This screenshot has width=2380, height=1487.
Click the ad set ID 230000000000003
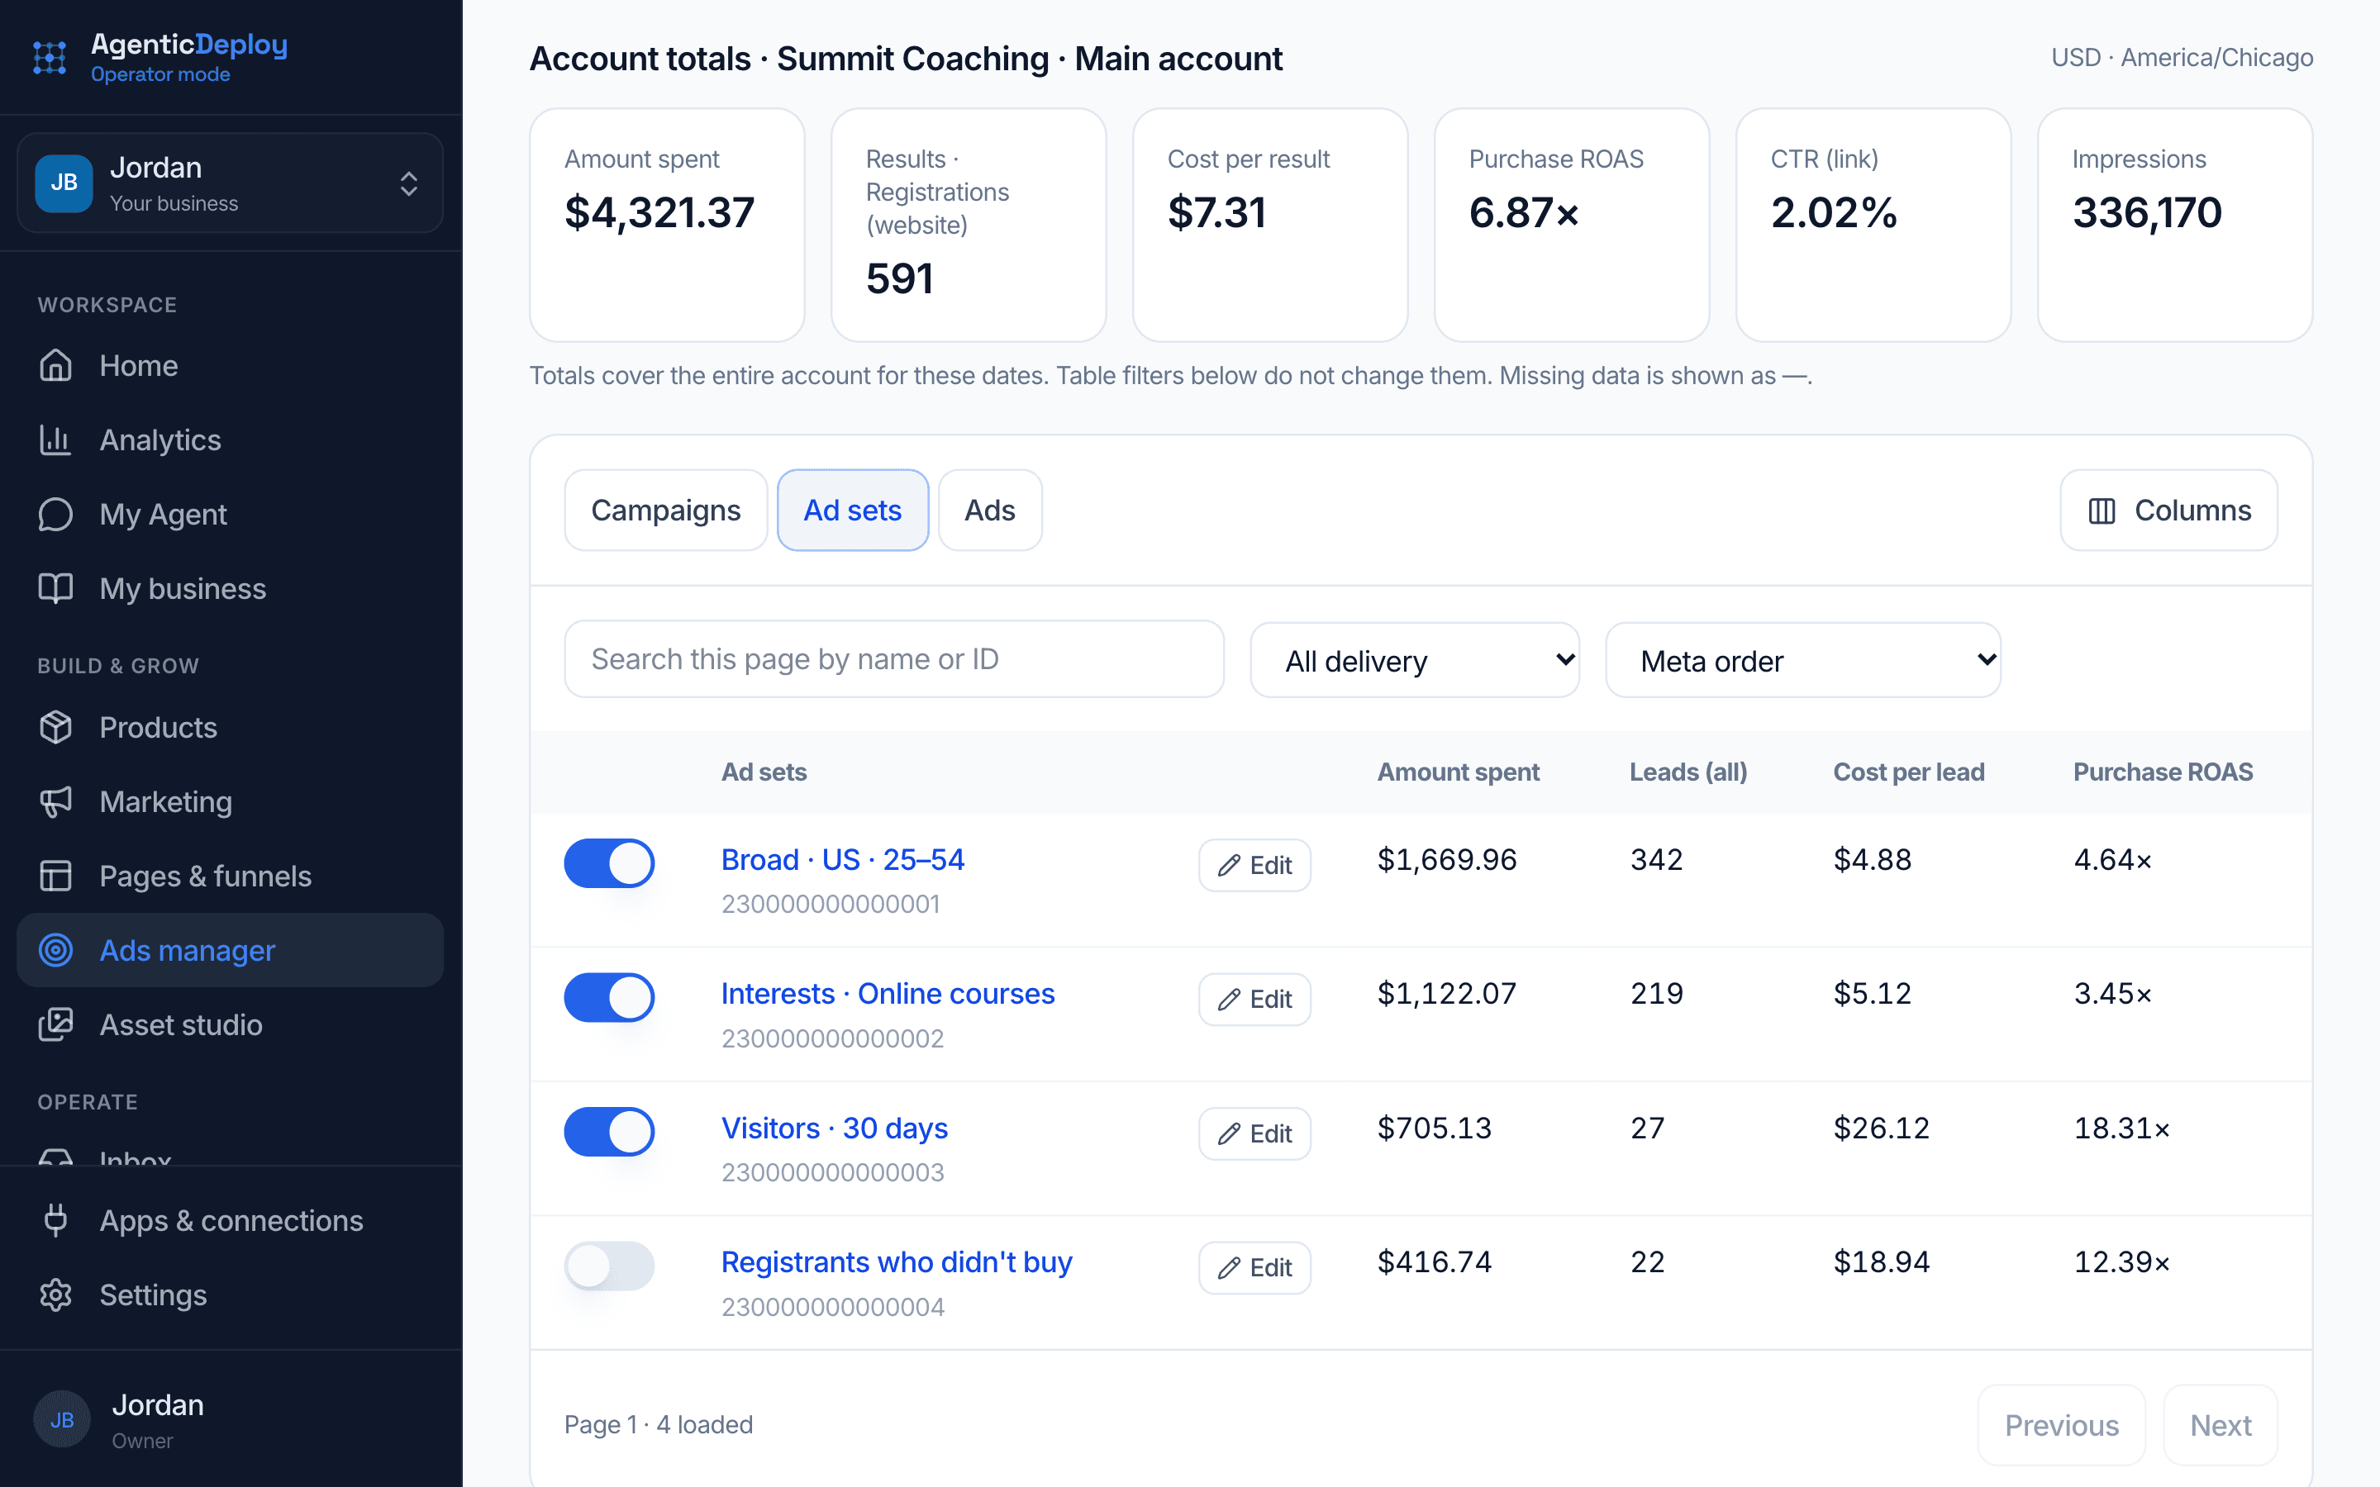pos(833,1172)
